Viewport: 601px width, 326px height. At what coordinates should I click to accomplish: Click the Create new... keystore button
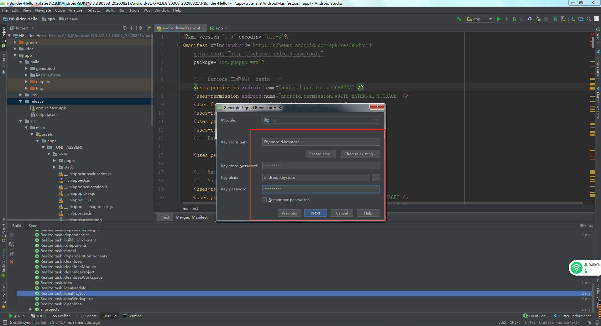[x=321, y=154]
